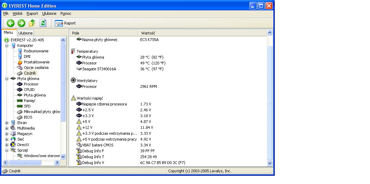This screenshot has width=370, height=184.
Task: Go back with the green left arrow
Action: pyautogui.click(x=11, y=23)
